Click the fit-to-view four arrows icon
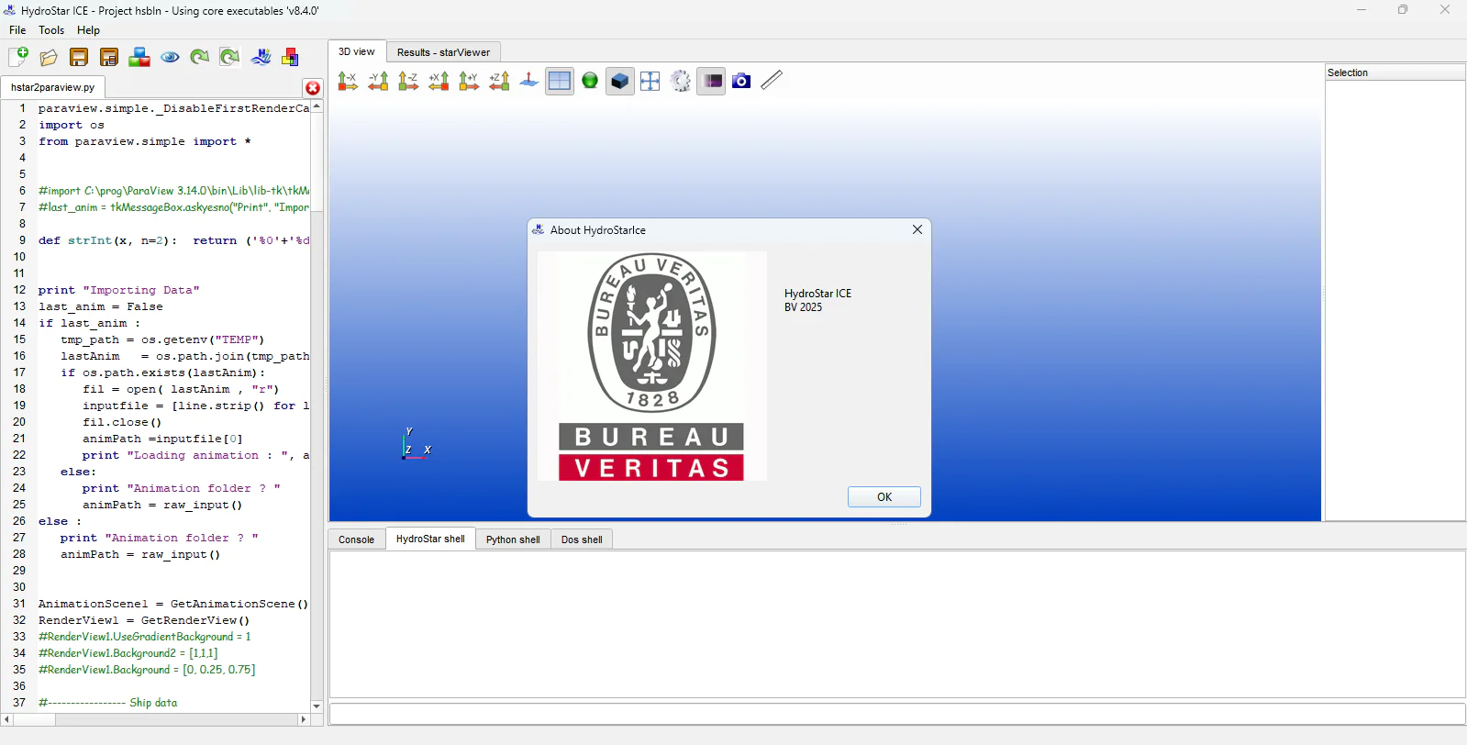 pos(650,81)
